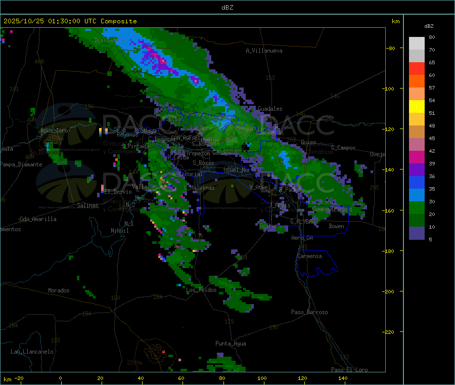455x385 pixels.
Task: Click the El_Desvio label
Action: pyautogui.click(x=118, y=192)
